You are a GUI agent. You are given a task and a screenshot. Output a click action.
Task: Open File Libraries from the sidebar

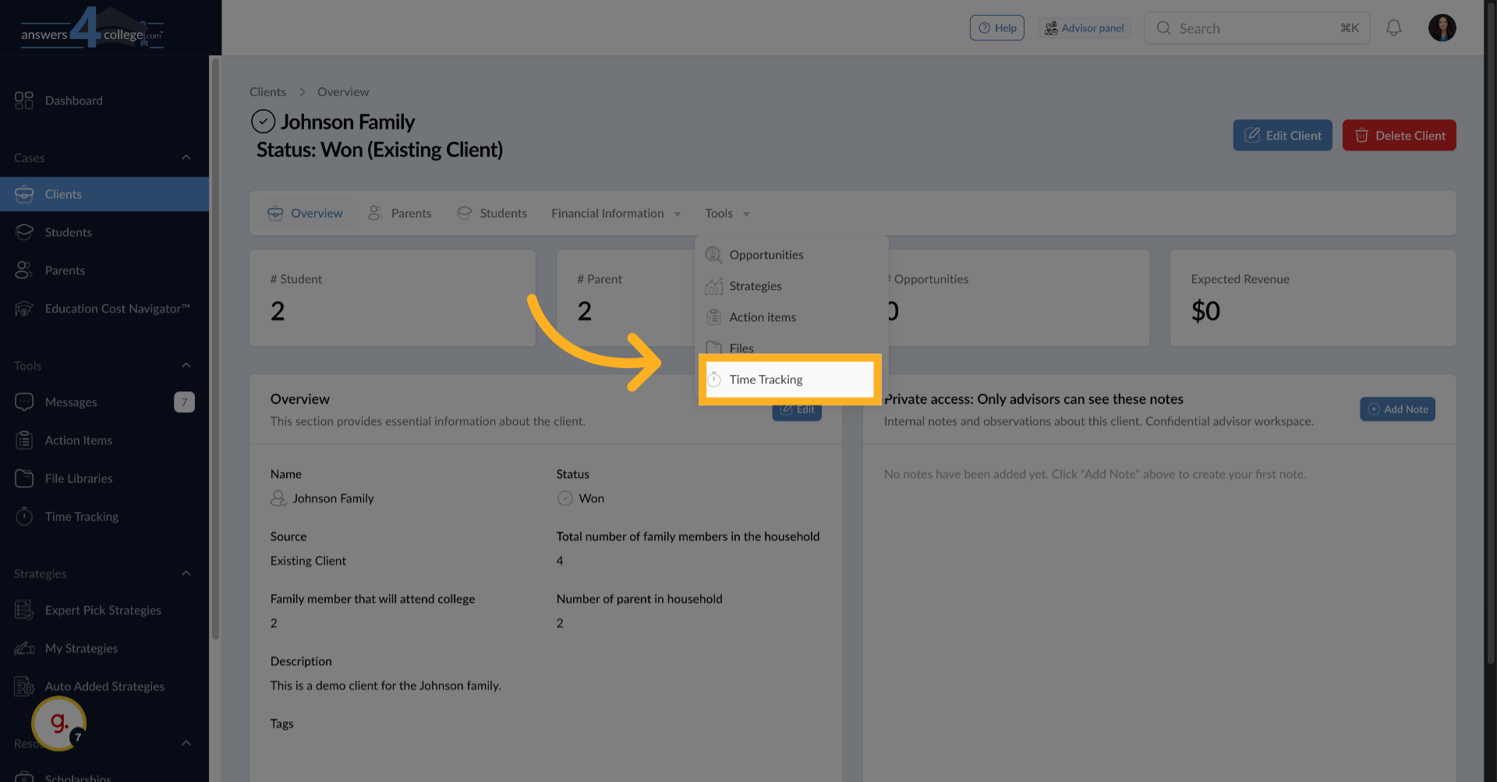pyautogui.click(x=78, y=478)
